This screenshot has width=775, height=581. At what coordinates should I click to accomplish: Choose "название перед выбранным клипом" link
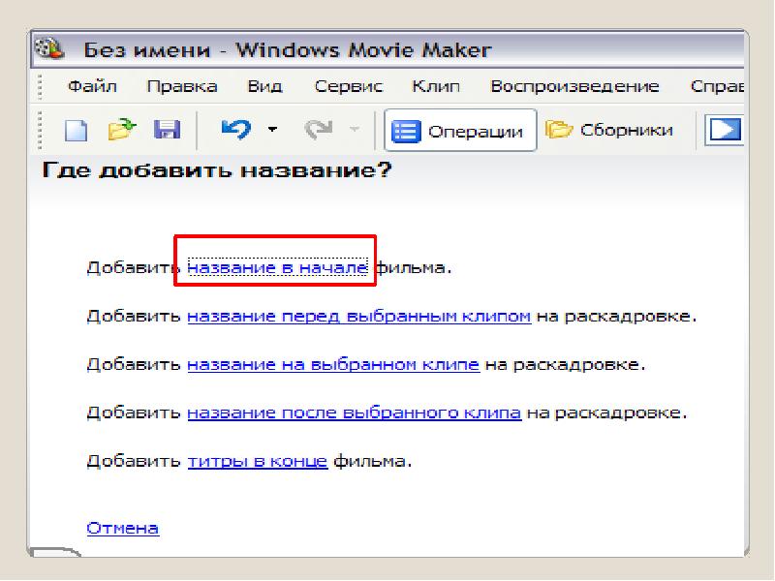(x=358, y=316)
